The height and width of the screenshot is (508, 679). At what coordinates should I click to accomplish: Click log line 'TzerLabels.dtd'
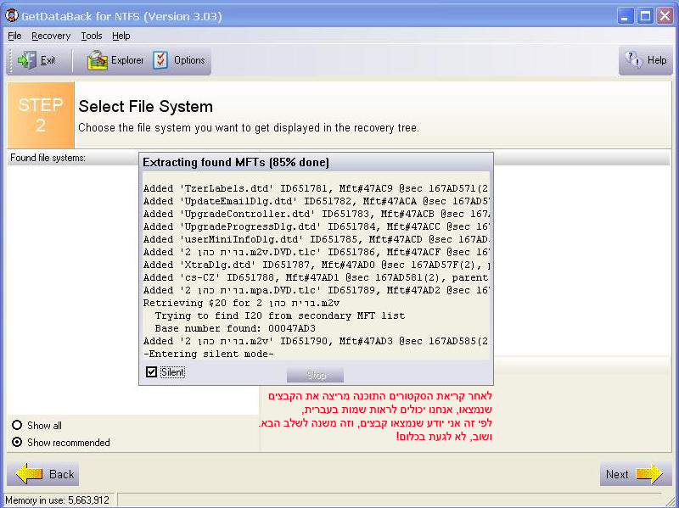[x=316, y=188]
